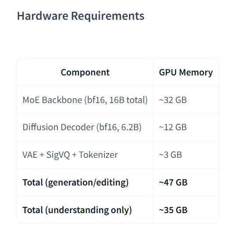Click the ~12 GB memory value
Viewport: 232px width, 246px height.
[x=173, y=127]
